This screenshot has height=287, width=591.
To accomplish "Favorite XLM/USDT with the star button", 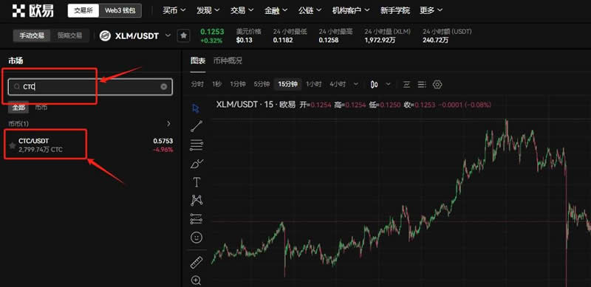I will point(183,35).
